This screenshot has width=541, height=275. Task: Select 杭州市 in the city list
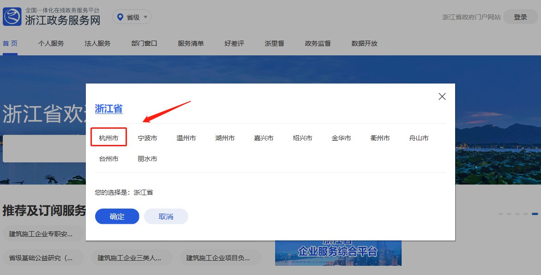[x=108, y=138]
